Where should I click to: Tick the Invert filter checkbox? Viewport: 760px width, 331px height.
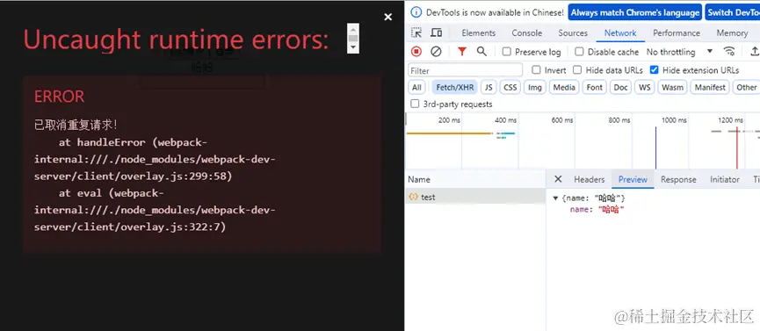[536, 70]
